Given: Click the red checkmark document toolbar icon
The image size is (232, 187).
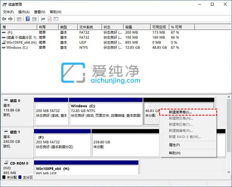Looking at the screenshot, I should click(49, 19).
